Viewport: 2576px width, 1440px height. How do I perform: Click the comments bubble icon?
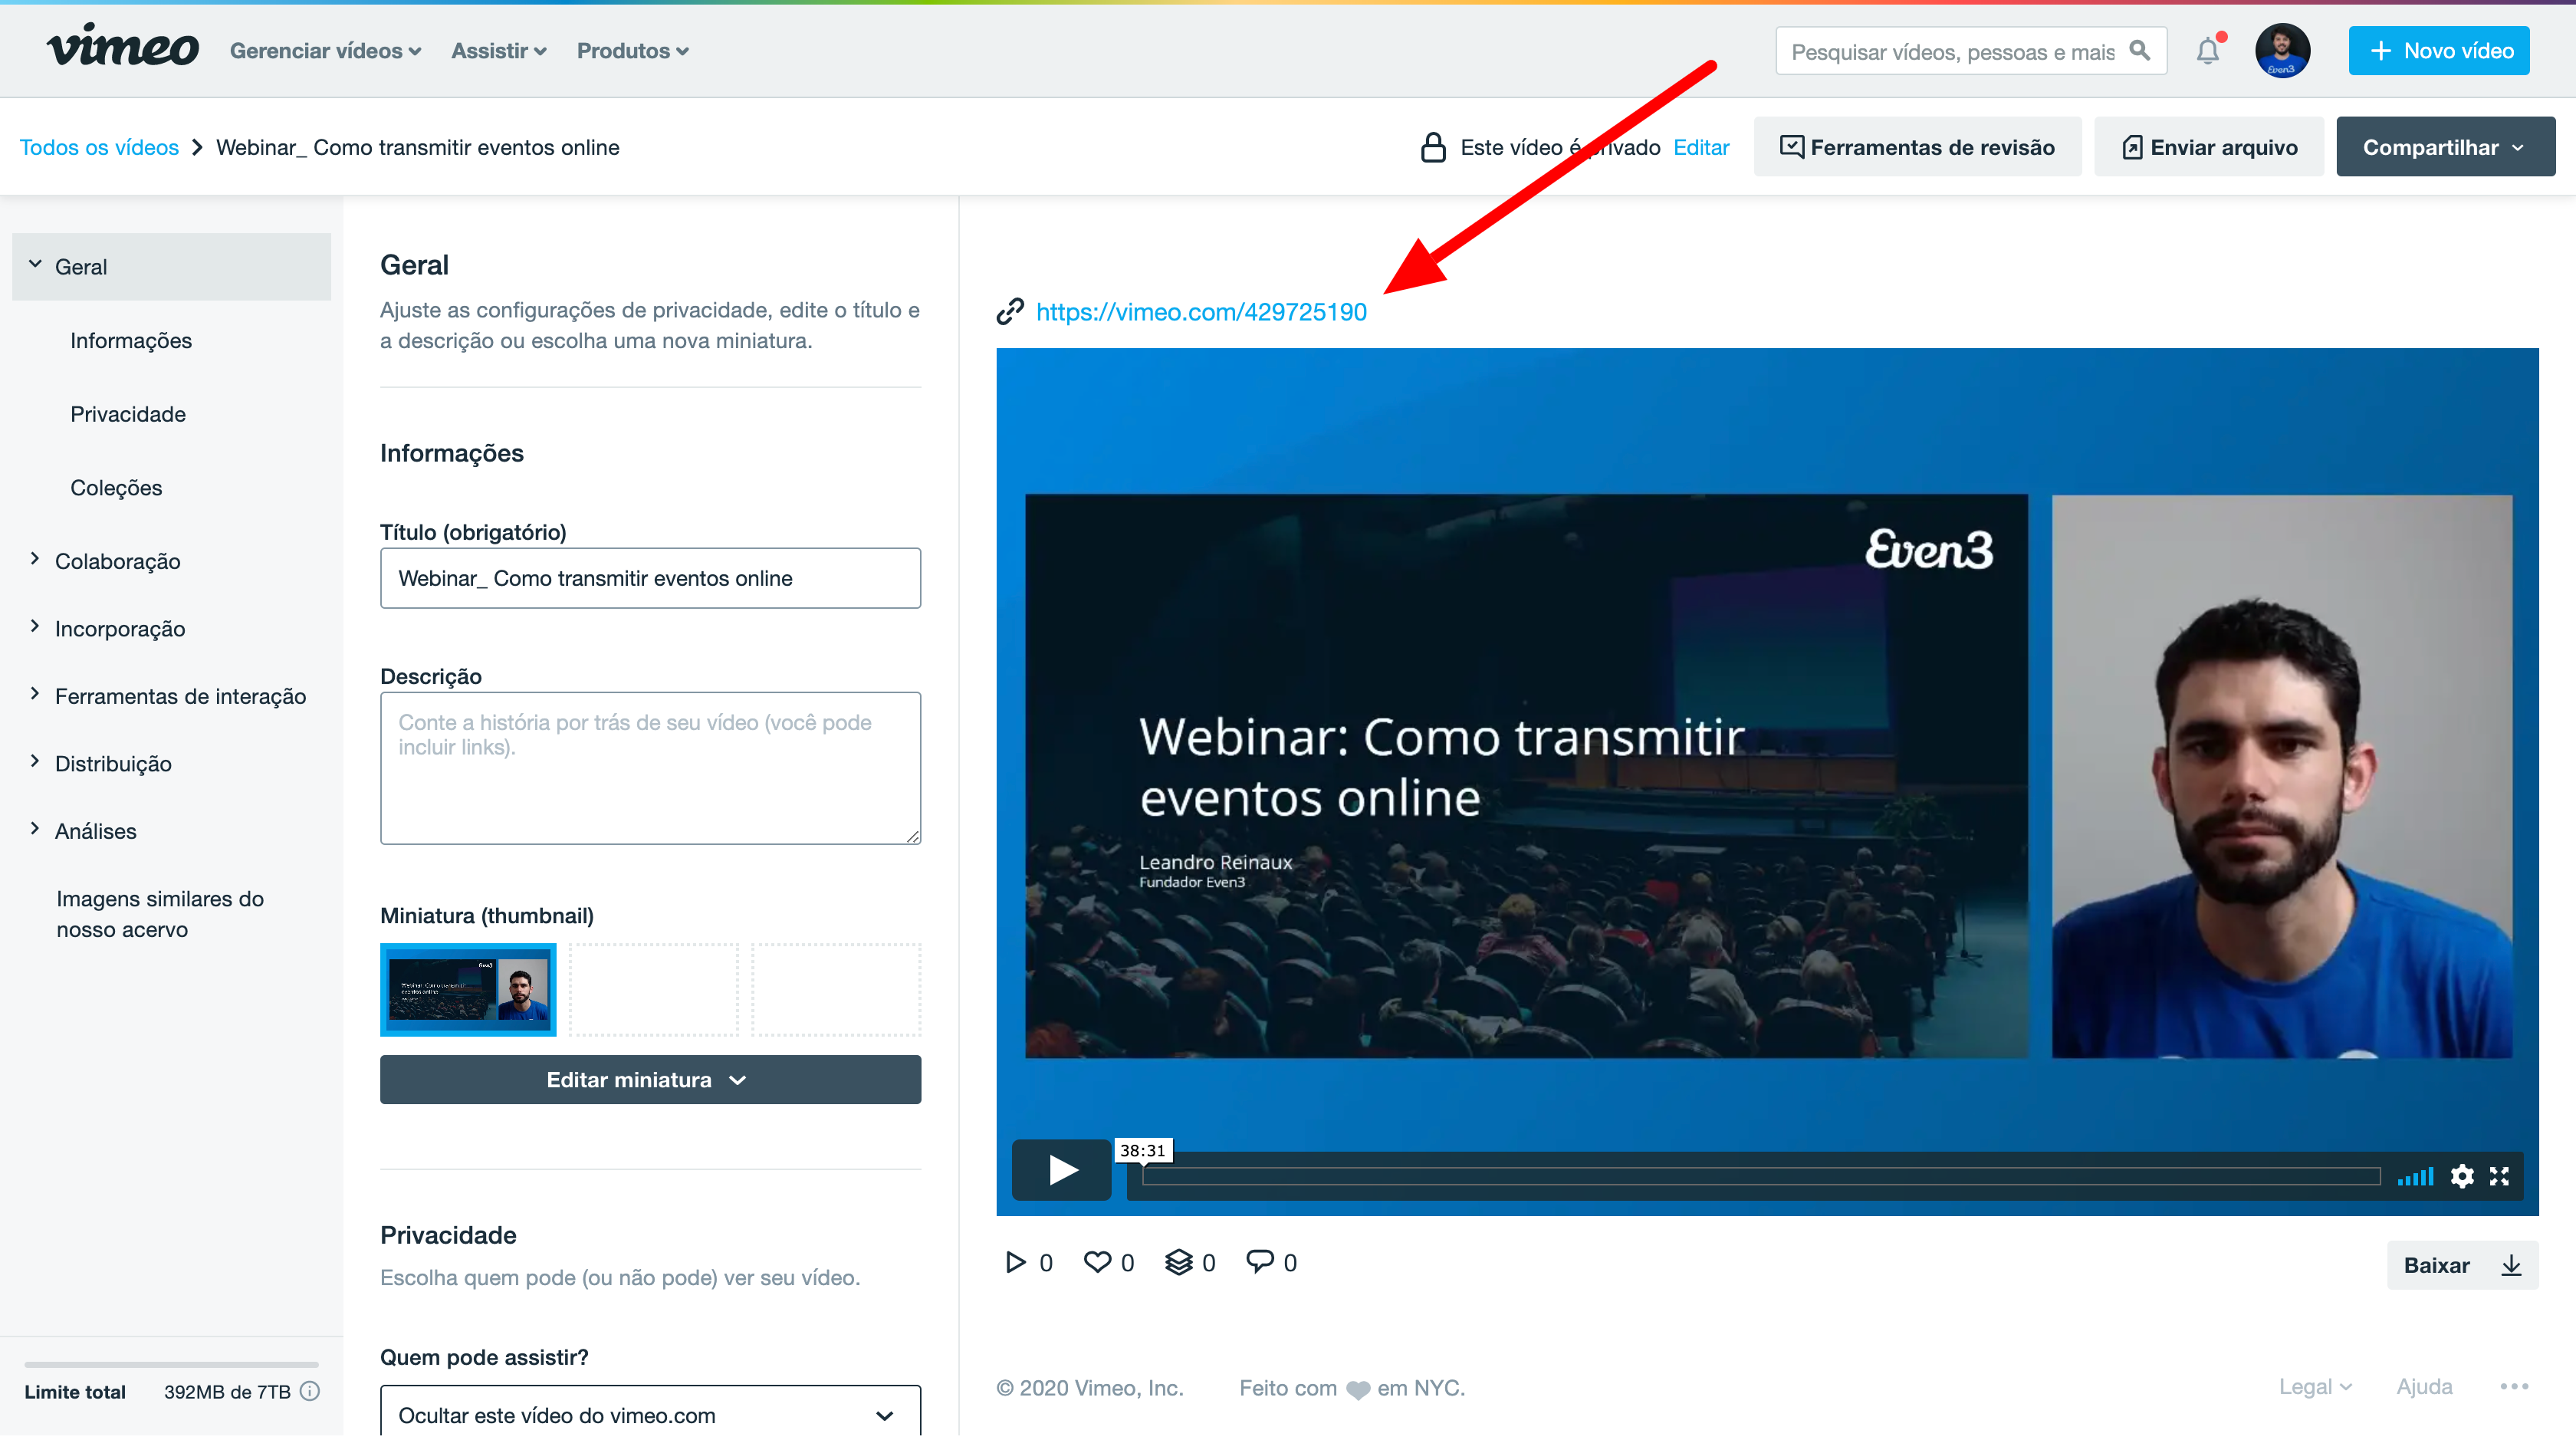(x=1259, y=1262)
